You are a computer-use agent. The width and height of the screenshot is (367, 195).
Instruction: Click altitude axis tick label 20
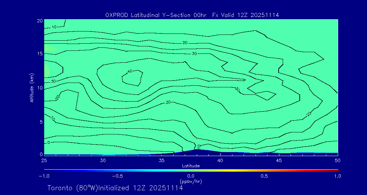tap(39, 21)
